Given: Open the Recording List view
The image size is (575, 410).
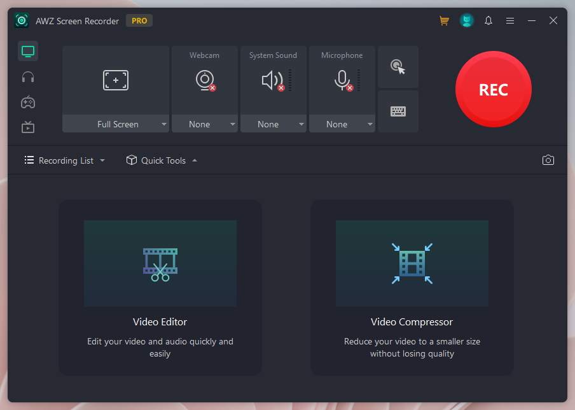Looking at the screenshot, I should coord(64,160).
